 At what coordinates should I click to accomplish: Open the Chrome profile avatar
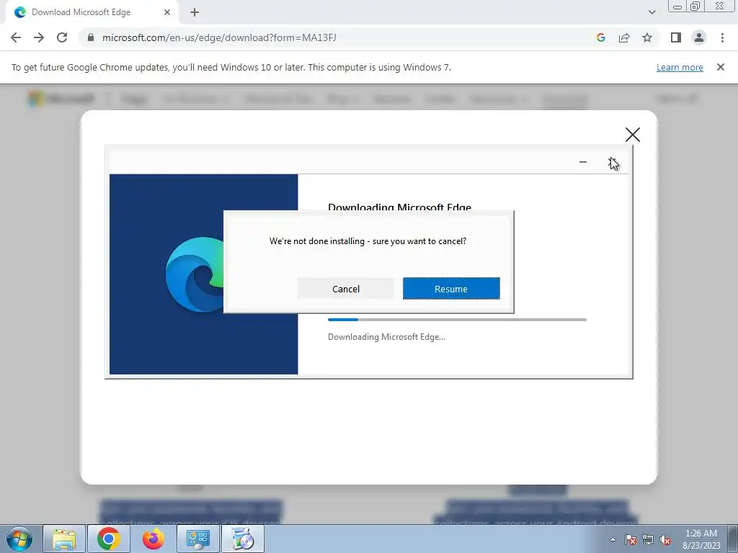pyautogui.click(x=699, y=37)
